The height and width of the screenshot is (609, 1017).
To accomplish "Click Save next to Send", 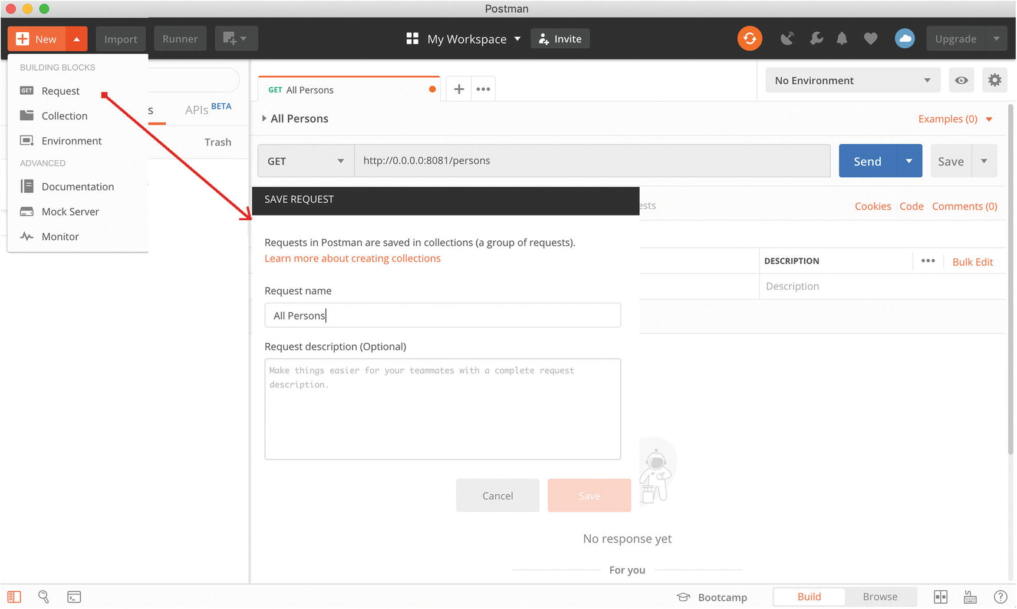I will 950,161.
